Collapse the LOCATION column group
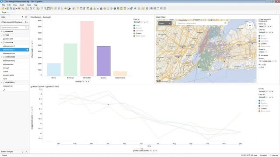 click(x=1, y=42)
